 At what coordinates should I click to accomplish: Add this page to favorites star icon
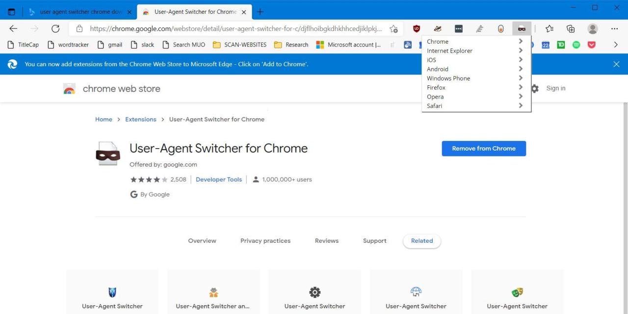(x=393, y=28)
